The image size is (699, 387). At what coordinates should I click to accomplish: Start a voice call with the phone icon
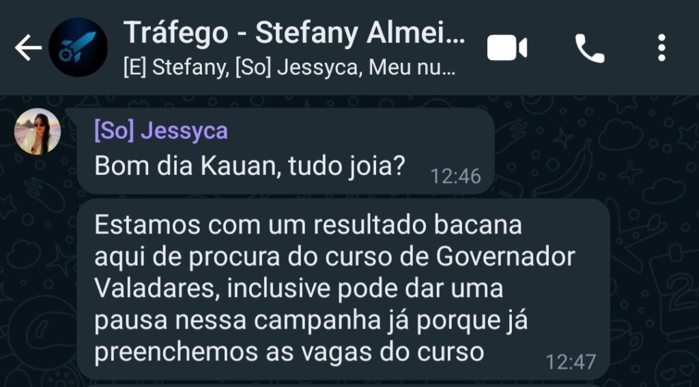589,48
